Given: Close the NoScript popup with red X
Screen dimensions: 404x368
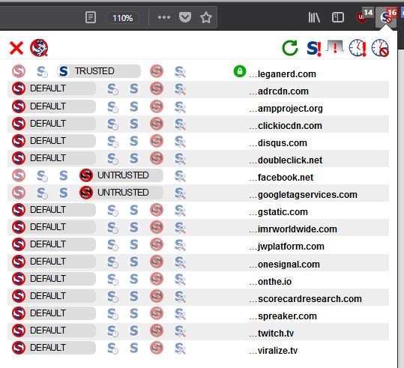Looking at the screenshot, I should pos(16,48).
